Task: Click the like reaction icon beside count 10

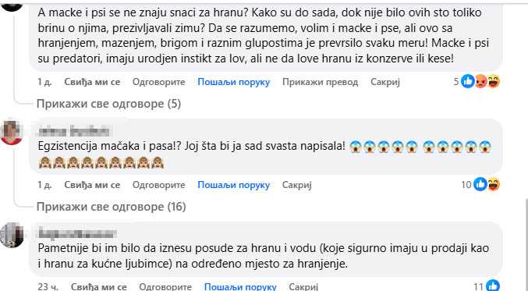Action: [480, 184]
